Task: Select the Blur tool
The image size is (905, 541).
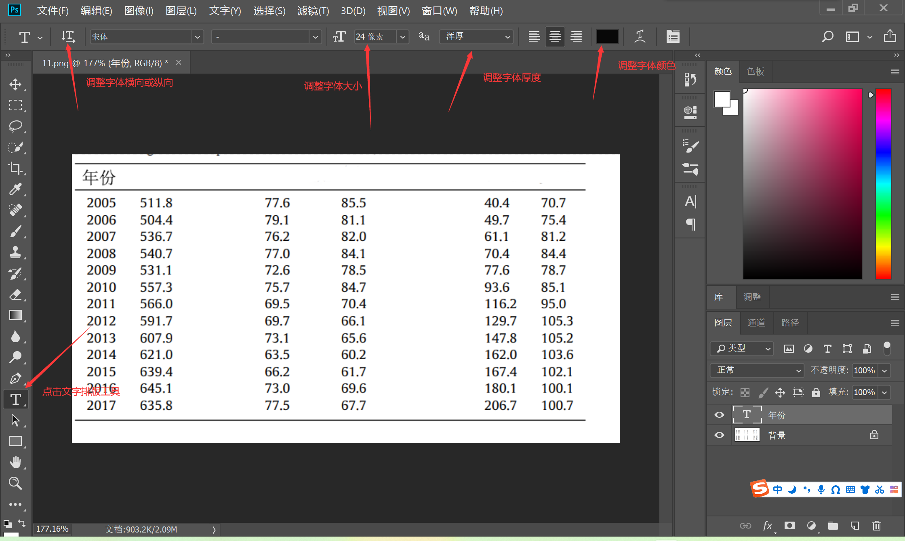Action: [15, 336]
